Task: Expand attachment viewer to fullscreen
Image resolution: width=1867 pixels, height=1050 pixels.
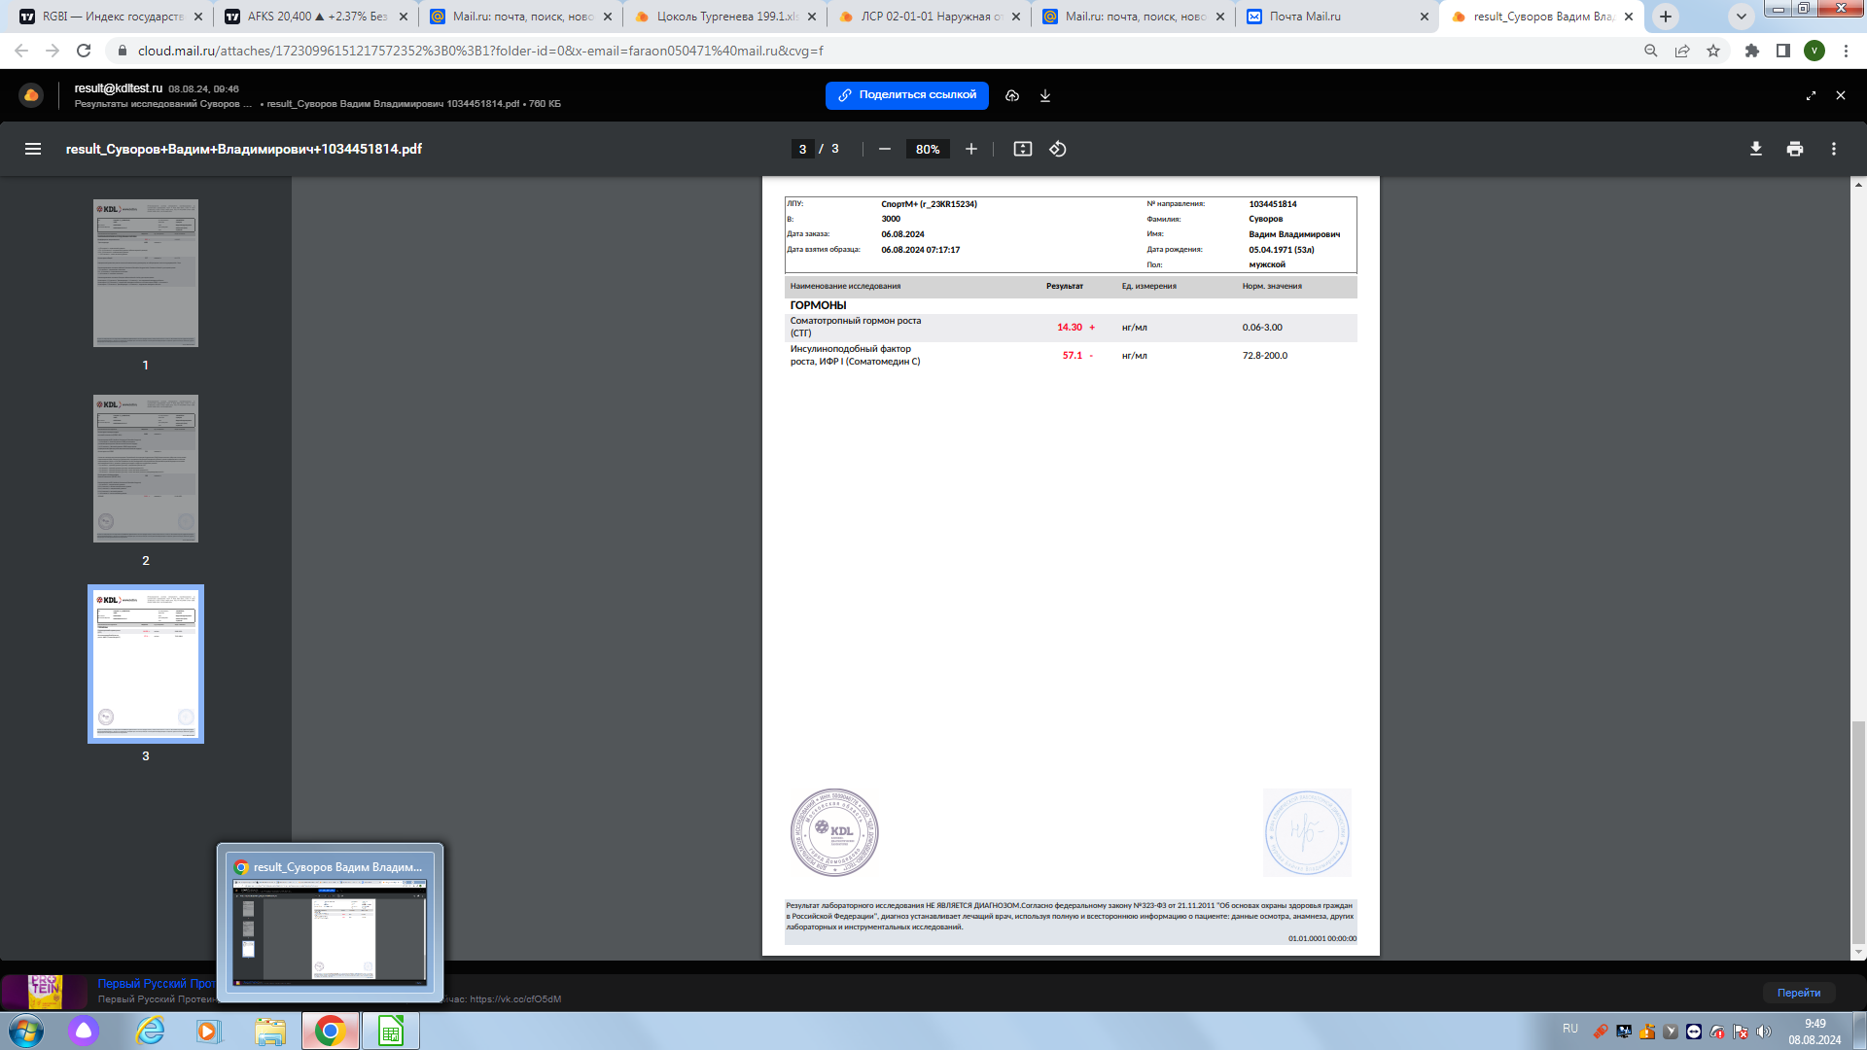Action: click(1811, 95)
